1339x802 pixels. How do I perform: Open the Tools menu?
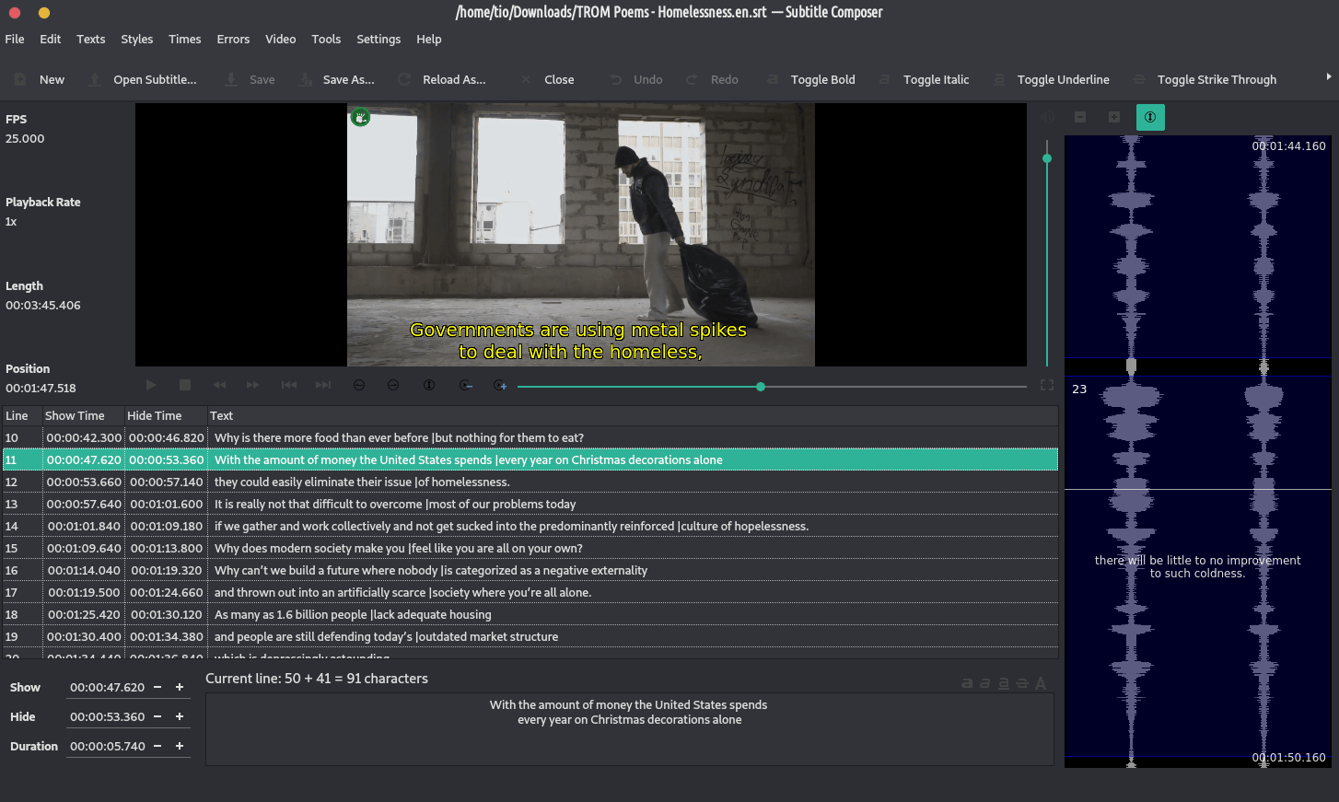(x=326, y=40)
